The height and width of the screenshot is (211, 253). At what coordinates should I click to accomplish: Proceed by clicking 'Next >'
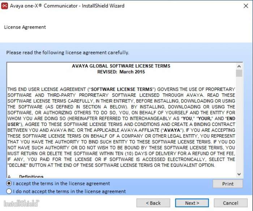pos(192,203)
